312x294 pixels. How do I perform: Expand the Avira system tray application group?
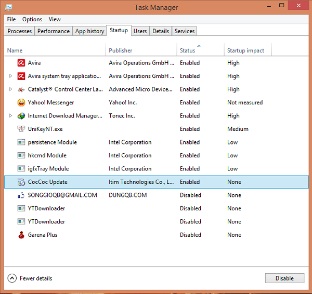click(11, 76)
